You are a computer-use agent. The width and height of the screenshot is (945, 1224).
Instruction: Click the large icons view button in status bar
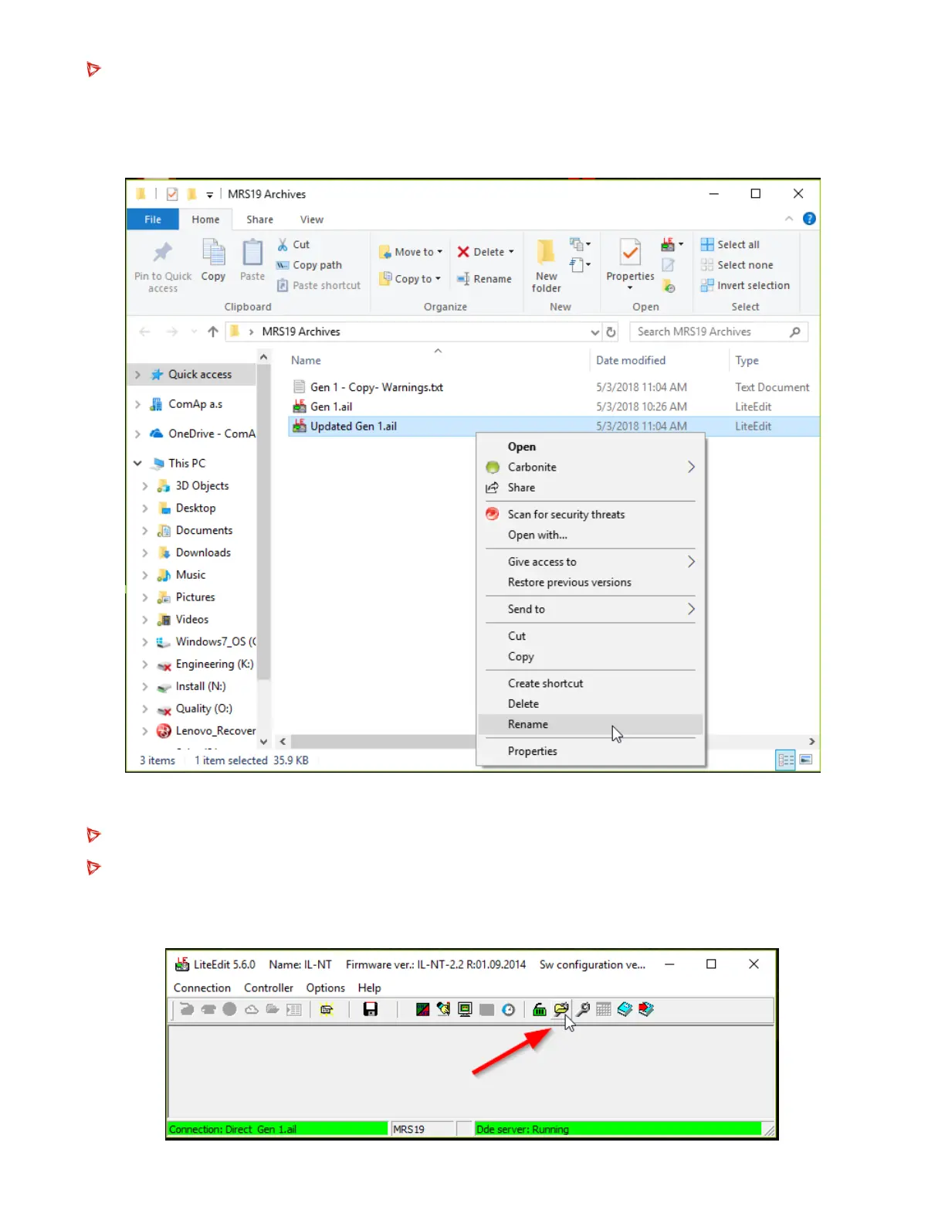pos(806,760)
